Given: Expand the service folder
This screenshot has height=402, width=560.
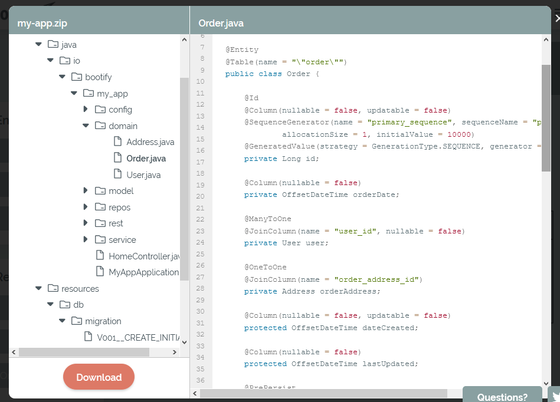Looking at the screenshot, I should pyautogui.click(x=86, y=239).
